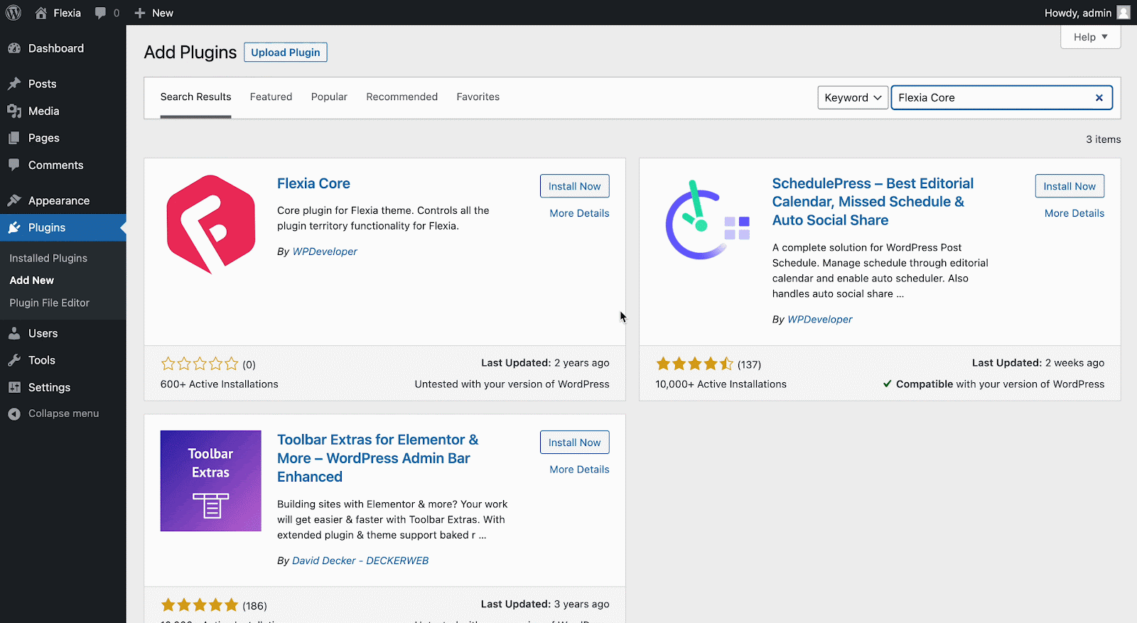Viewport: 1137px width, 623px height.
Task: Open the comments bubble icon in admin bar
Action: coord(100,13)
